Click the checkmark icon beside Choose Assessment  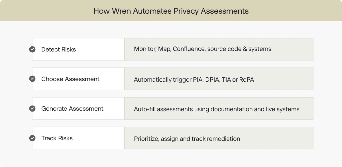tap(32, 79)
